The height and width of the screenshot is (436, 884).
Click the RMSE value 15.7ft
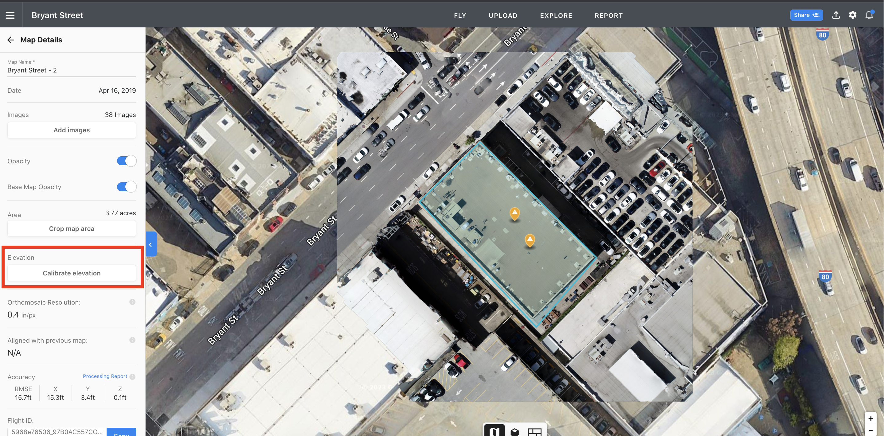pos(23,398)
